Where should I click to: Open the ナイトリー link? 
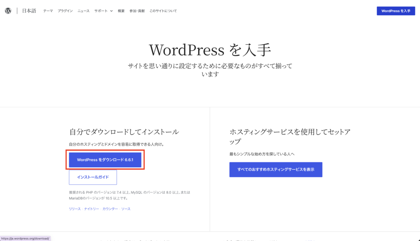pos(91,209)
